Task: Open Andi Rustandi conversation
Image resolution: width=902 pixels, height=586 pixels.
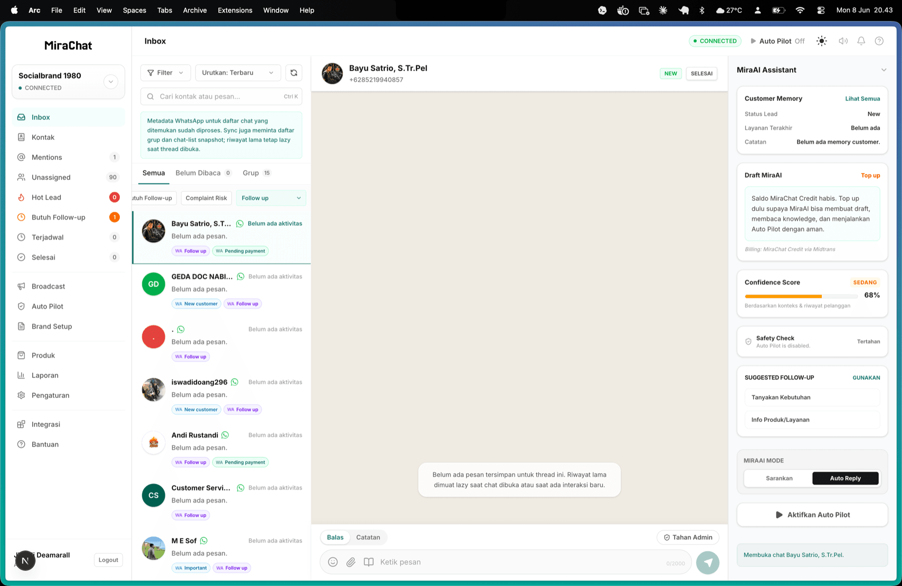Action: click(221, 449)
